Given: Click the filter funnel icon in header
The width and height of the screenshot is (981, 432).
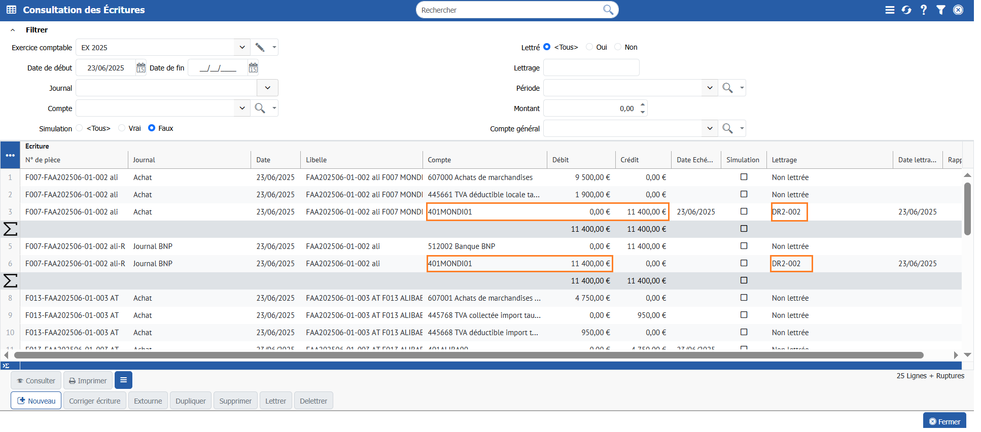Looking at the screenshot, I should (x=941, y=10).
